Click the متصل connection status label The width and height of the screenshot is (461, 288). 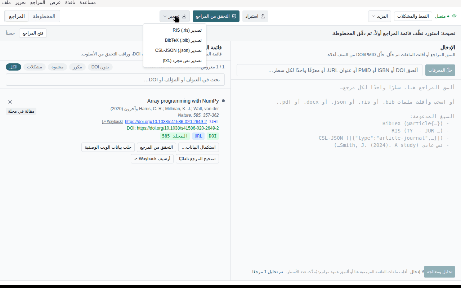440,16
